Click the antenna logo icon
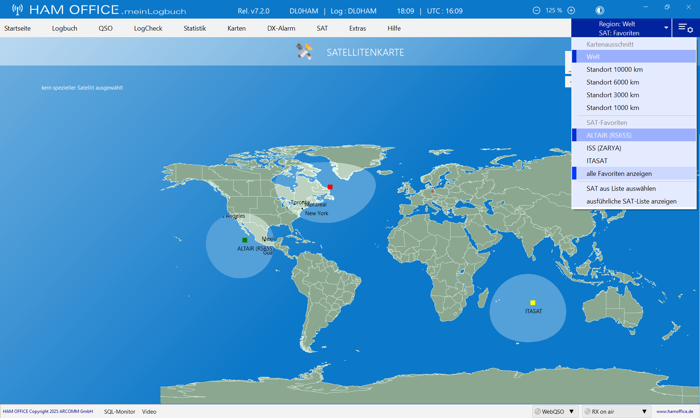The image size is (700, 418). [17, 9]
